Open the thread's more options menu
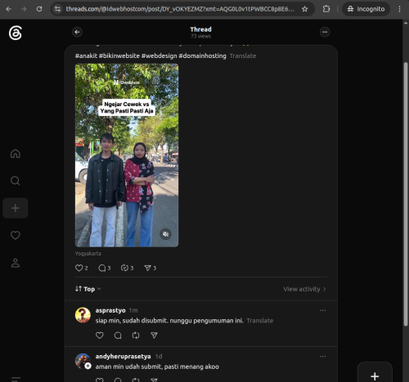The height and width of the screenshot is (382, 409). pyautogui.click(x=325, y=32)
